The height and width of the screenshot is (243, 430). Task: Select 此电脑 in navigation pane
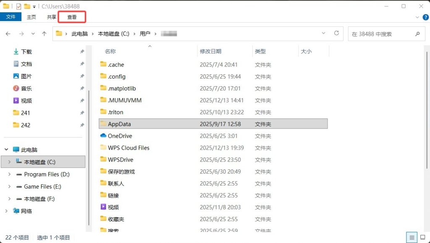click(29, 150)
